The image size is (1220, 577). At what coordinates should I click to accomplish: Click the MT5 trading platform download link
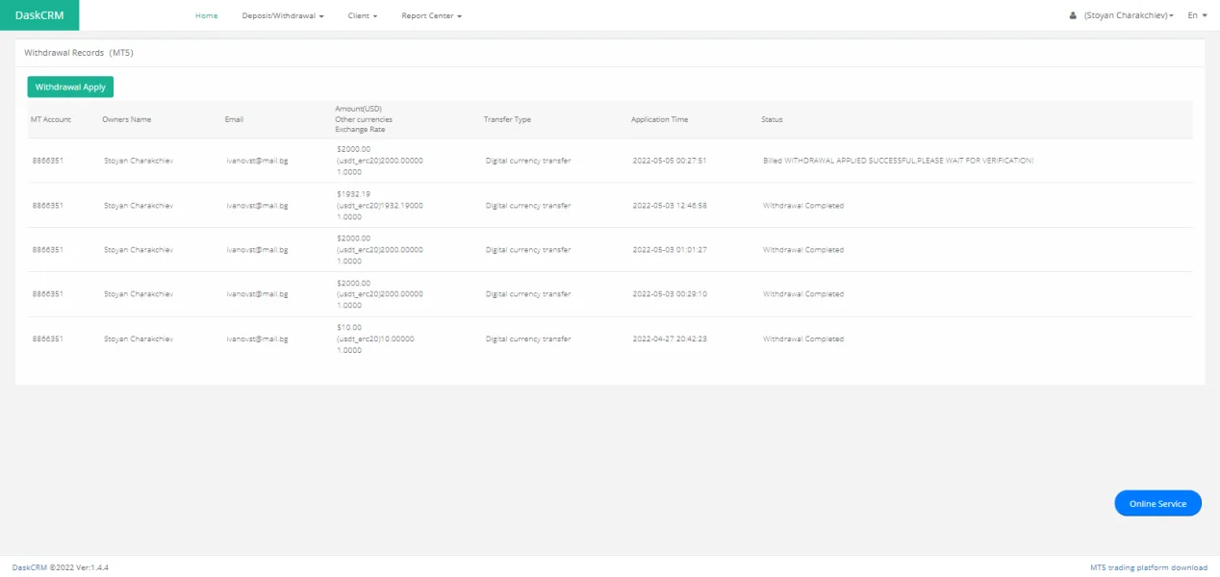[x=1148, y=567]
